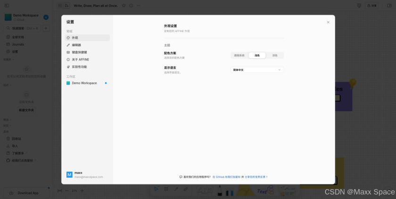Open 在 GitHub 给我们加星标 link

[x=226, y=177]
